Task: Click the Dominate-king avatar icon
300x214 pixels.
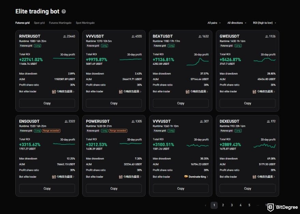Action: pos(186,177)
